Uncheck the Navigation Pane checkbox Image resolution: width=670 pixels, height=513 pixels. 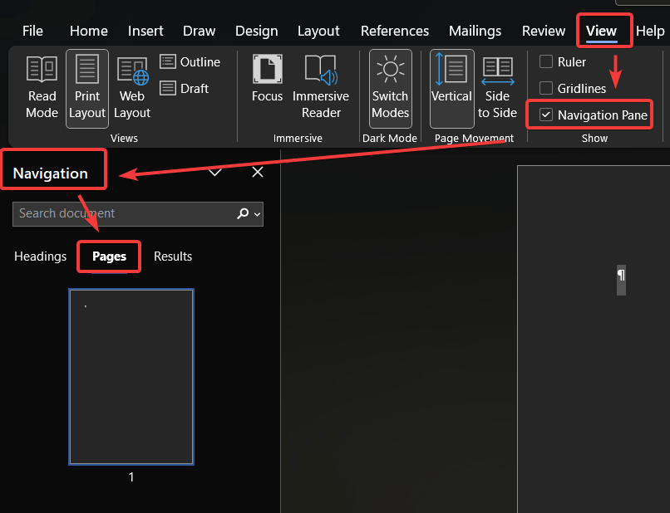click(x=546, y=115)
